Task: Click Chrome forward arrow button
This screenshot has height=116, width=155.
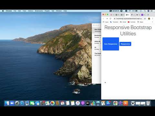Action: [107, 19]
